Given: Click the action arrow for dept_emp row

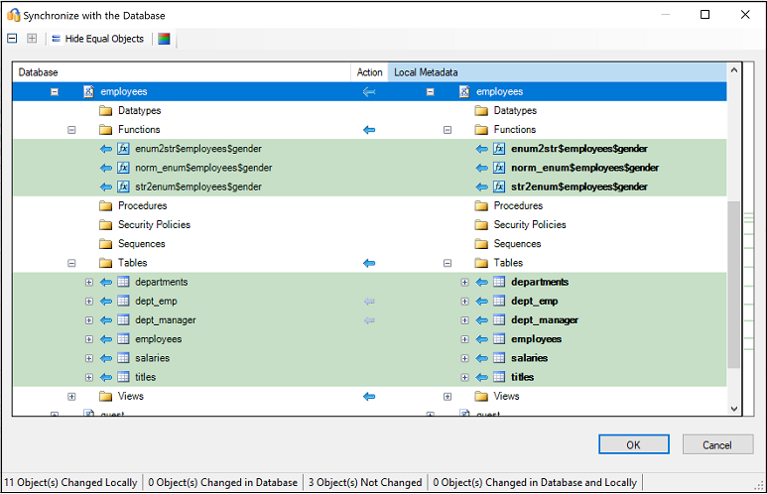Looking at the screenshot, I should tap(369, 302).
